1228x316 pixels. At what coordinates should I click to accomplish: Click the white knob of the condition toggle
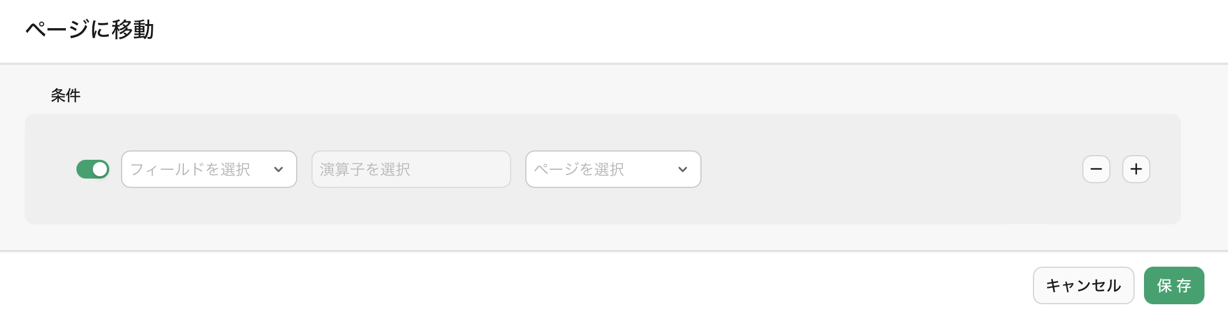pyautogui.click(x=100, y=169)
